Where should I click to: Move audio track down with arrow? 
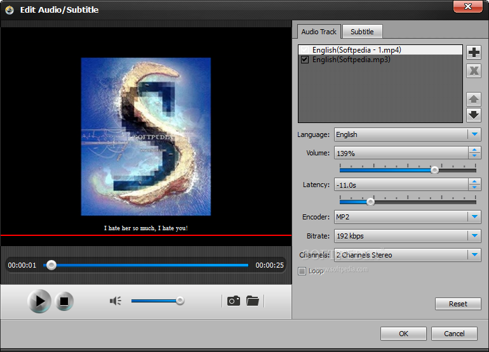coord(474,115)
